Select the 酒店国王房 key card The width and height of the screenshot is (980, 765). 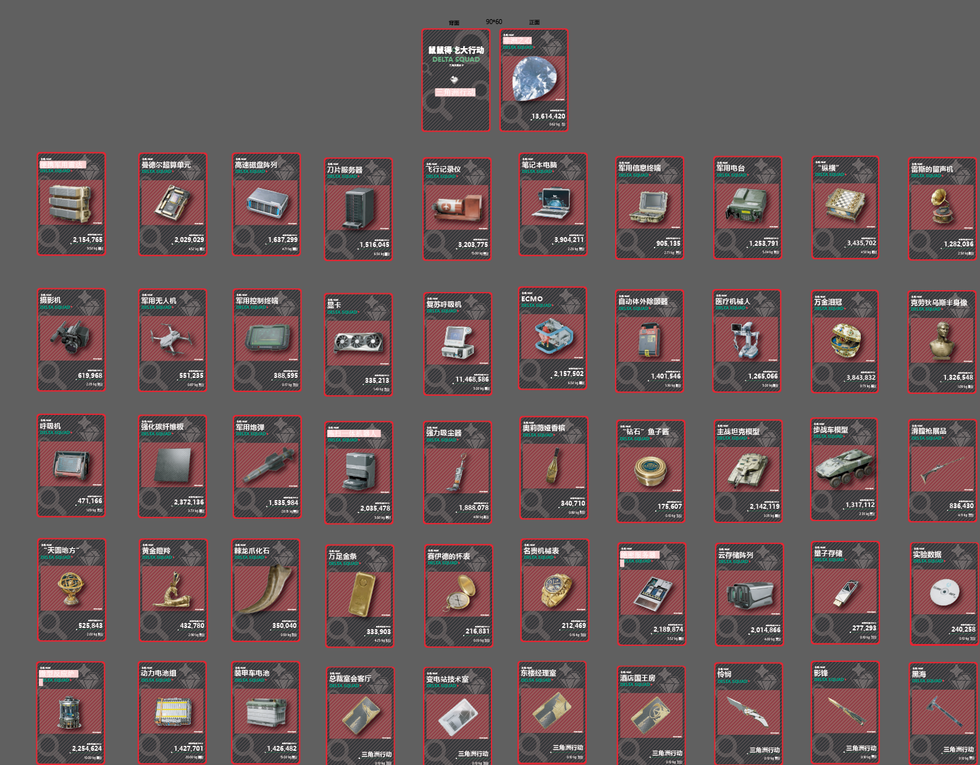[x=651, y=716]
